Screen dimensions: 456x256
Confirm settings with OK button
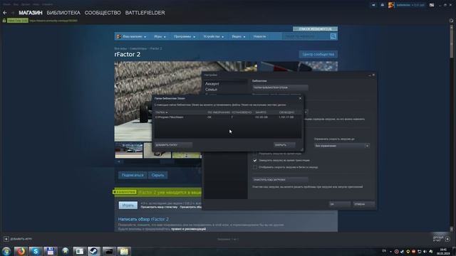pyautogui.click(x=340, y=204)
